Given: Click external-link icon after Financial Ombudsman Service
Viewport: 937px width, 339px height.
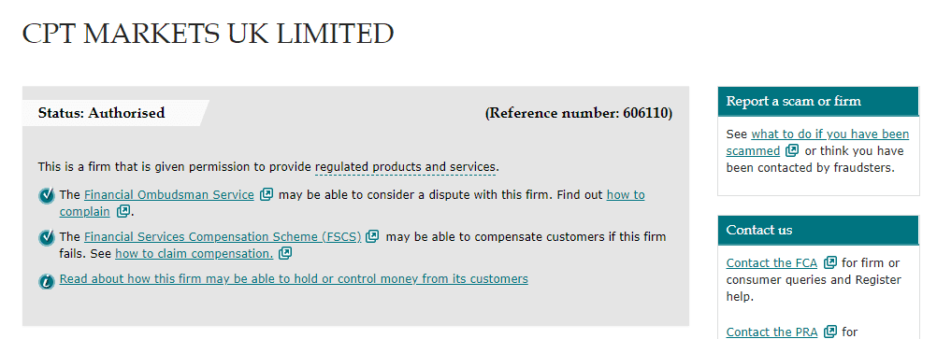Looking at the screenshot, I should 267,194.
